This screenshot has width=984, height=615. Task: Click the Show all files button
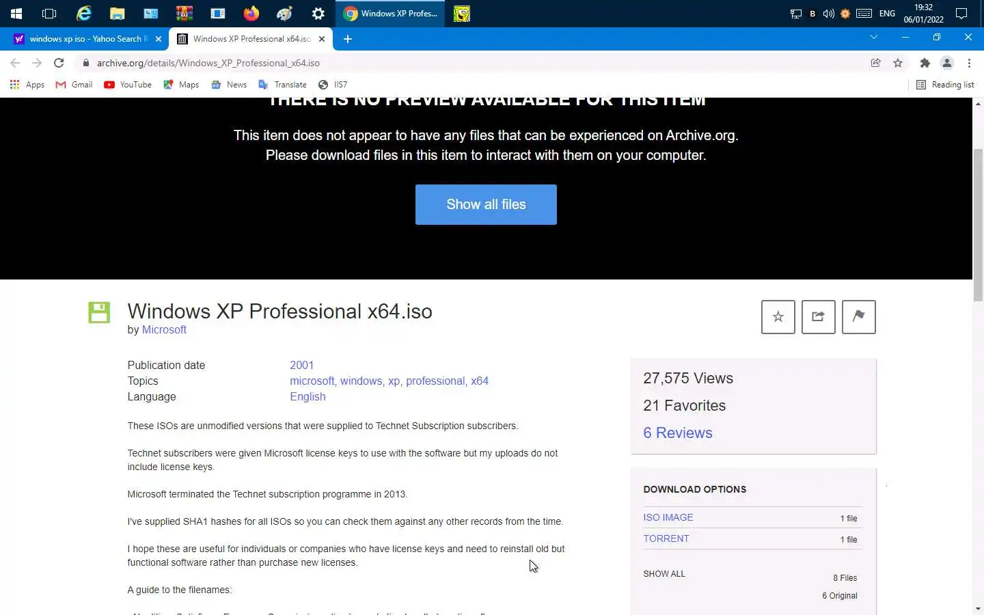pos(486,204)
